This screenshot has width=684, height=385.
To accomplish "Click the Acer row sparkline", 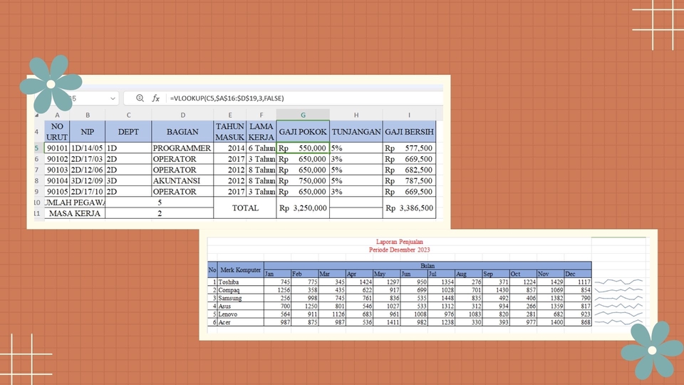I will tap(618, 322).
